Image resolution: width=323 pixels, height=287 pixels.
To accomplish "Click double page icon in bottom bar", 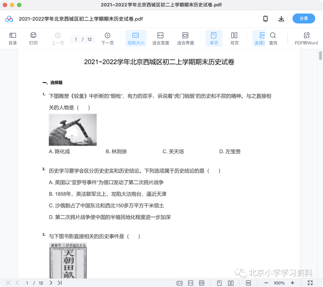I will (231, 283).
